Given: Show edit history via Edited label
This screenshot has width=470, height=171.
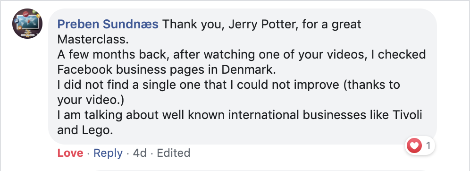Looking at the screenshot, I should click(174, 153).
